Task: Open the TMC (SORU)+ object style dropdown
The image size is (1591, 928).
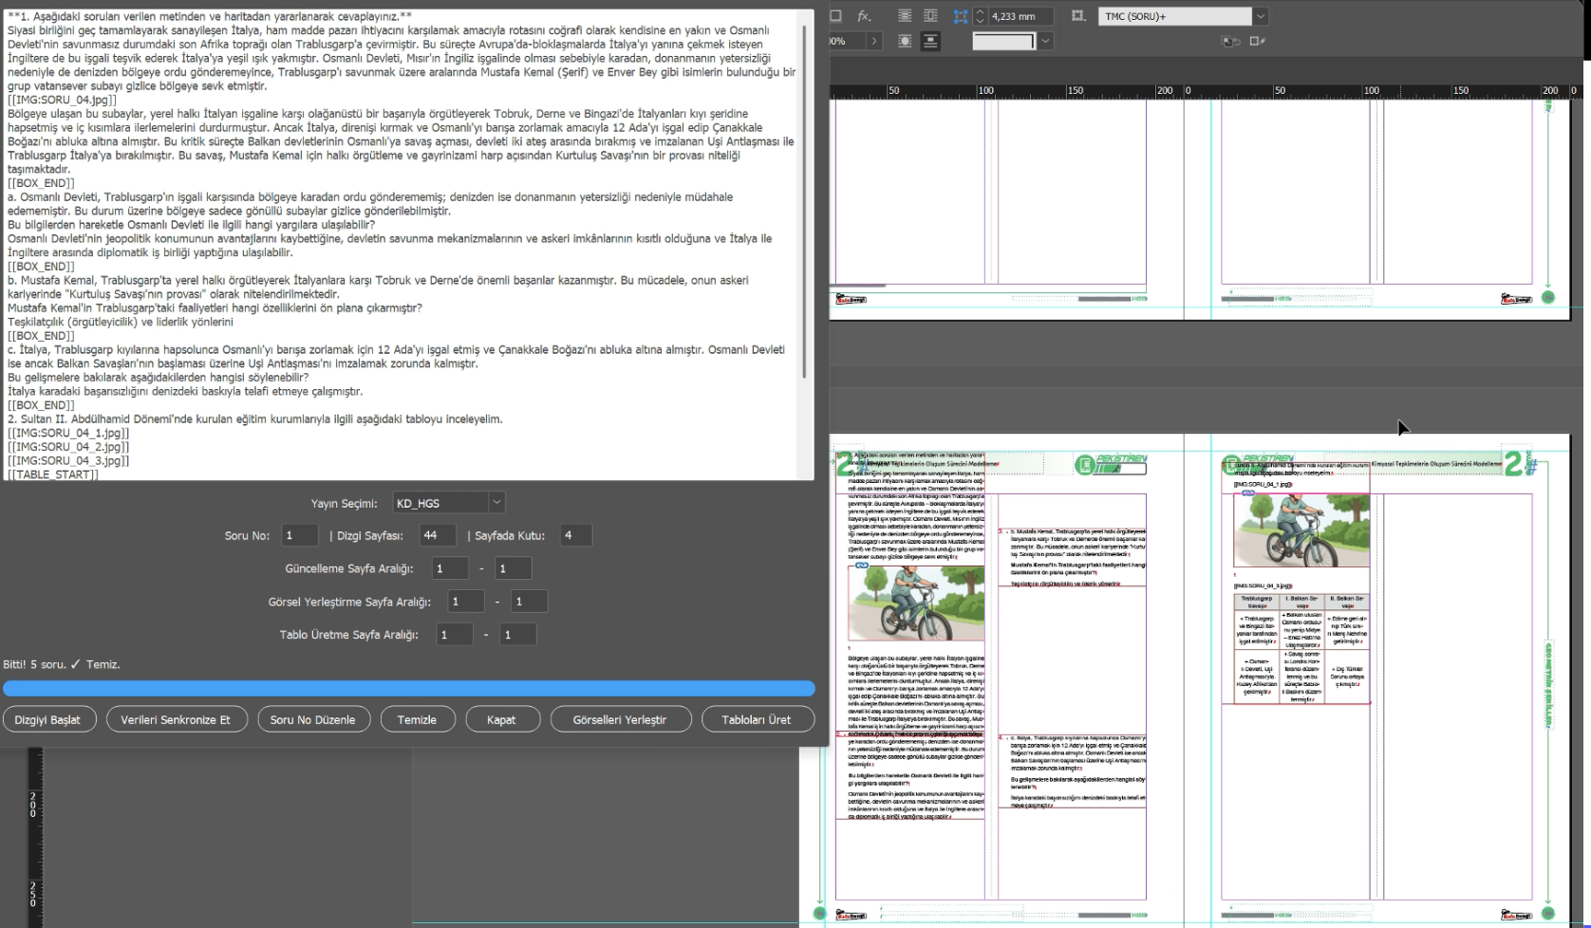Action: [x=1261, y=16]
